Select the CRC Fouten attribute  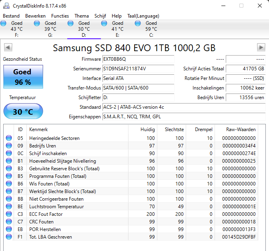(x=41, y=222)
